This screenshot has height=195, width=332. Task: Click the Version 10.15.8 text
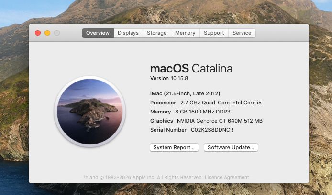(169, 78)
